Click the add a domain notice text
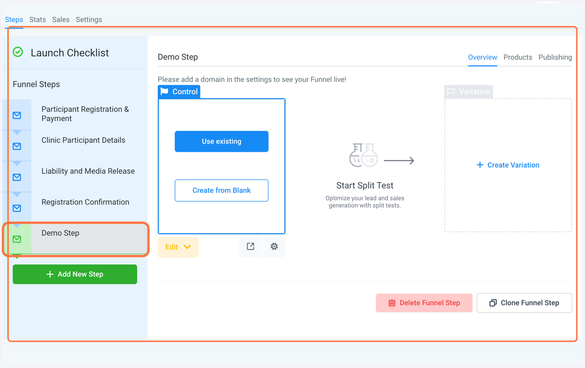The height and width of the screenshot is (368, 585). coord(252,79)
